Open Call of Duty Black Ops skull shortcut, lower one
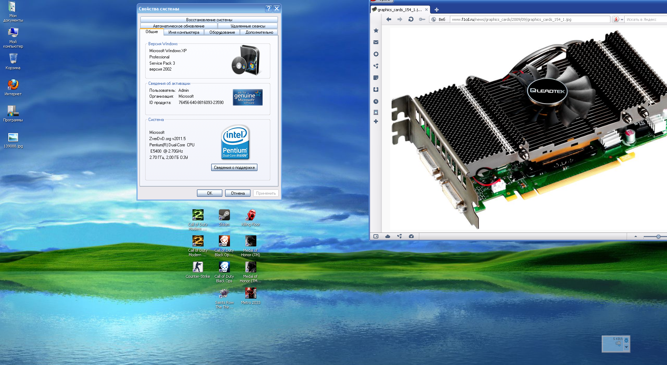 224,272
